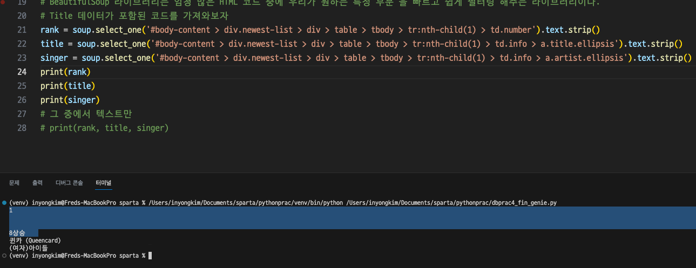Click the commented '# print(rank, title, singer)' line
This screenshot has height=268, width=696.
point(105,128)
